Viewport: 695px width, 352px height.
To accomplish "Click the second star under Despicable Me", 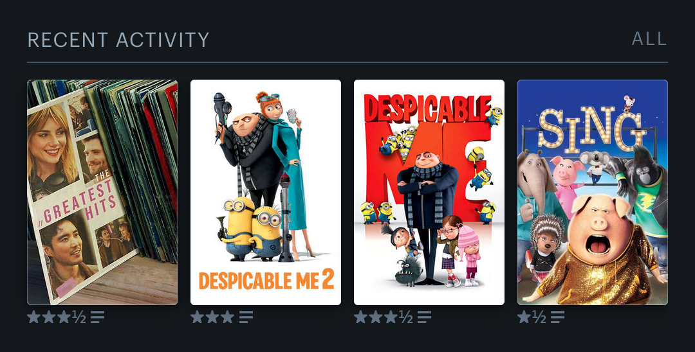I will click(376, 317).
